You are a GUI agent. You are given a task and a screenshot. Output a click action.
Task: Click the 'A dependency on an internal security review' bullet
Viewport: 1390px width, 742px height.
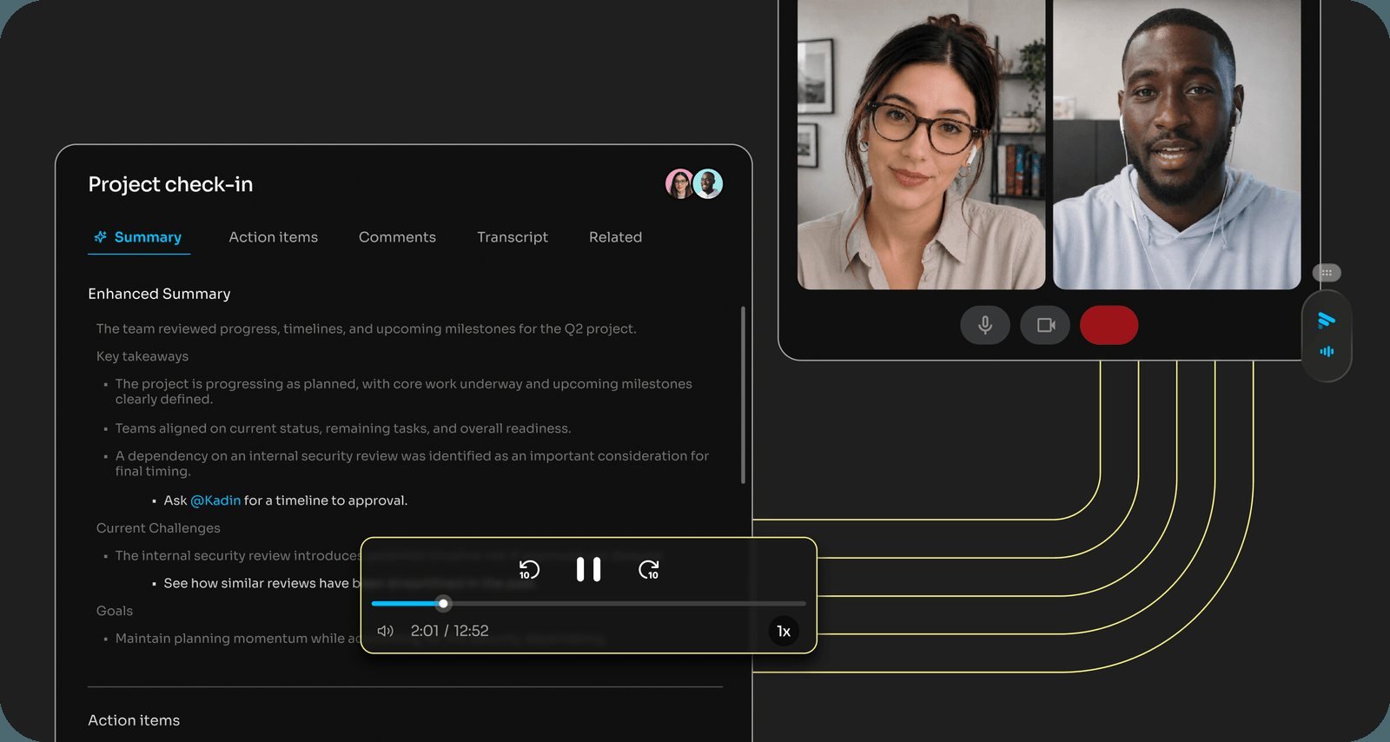tap(412, 463)
